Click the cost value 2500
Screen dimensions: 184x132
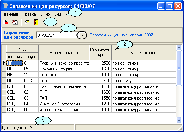tap(100, 63)
